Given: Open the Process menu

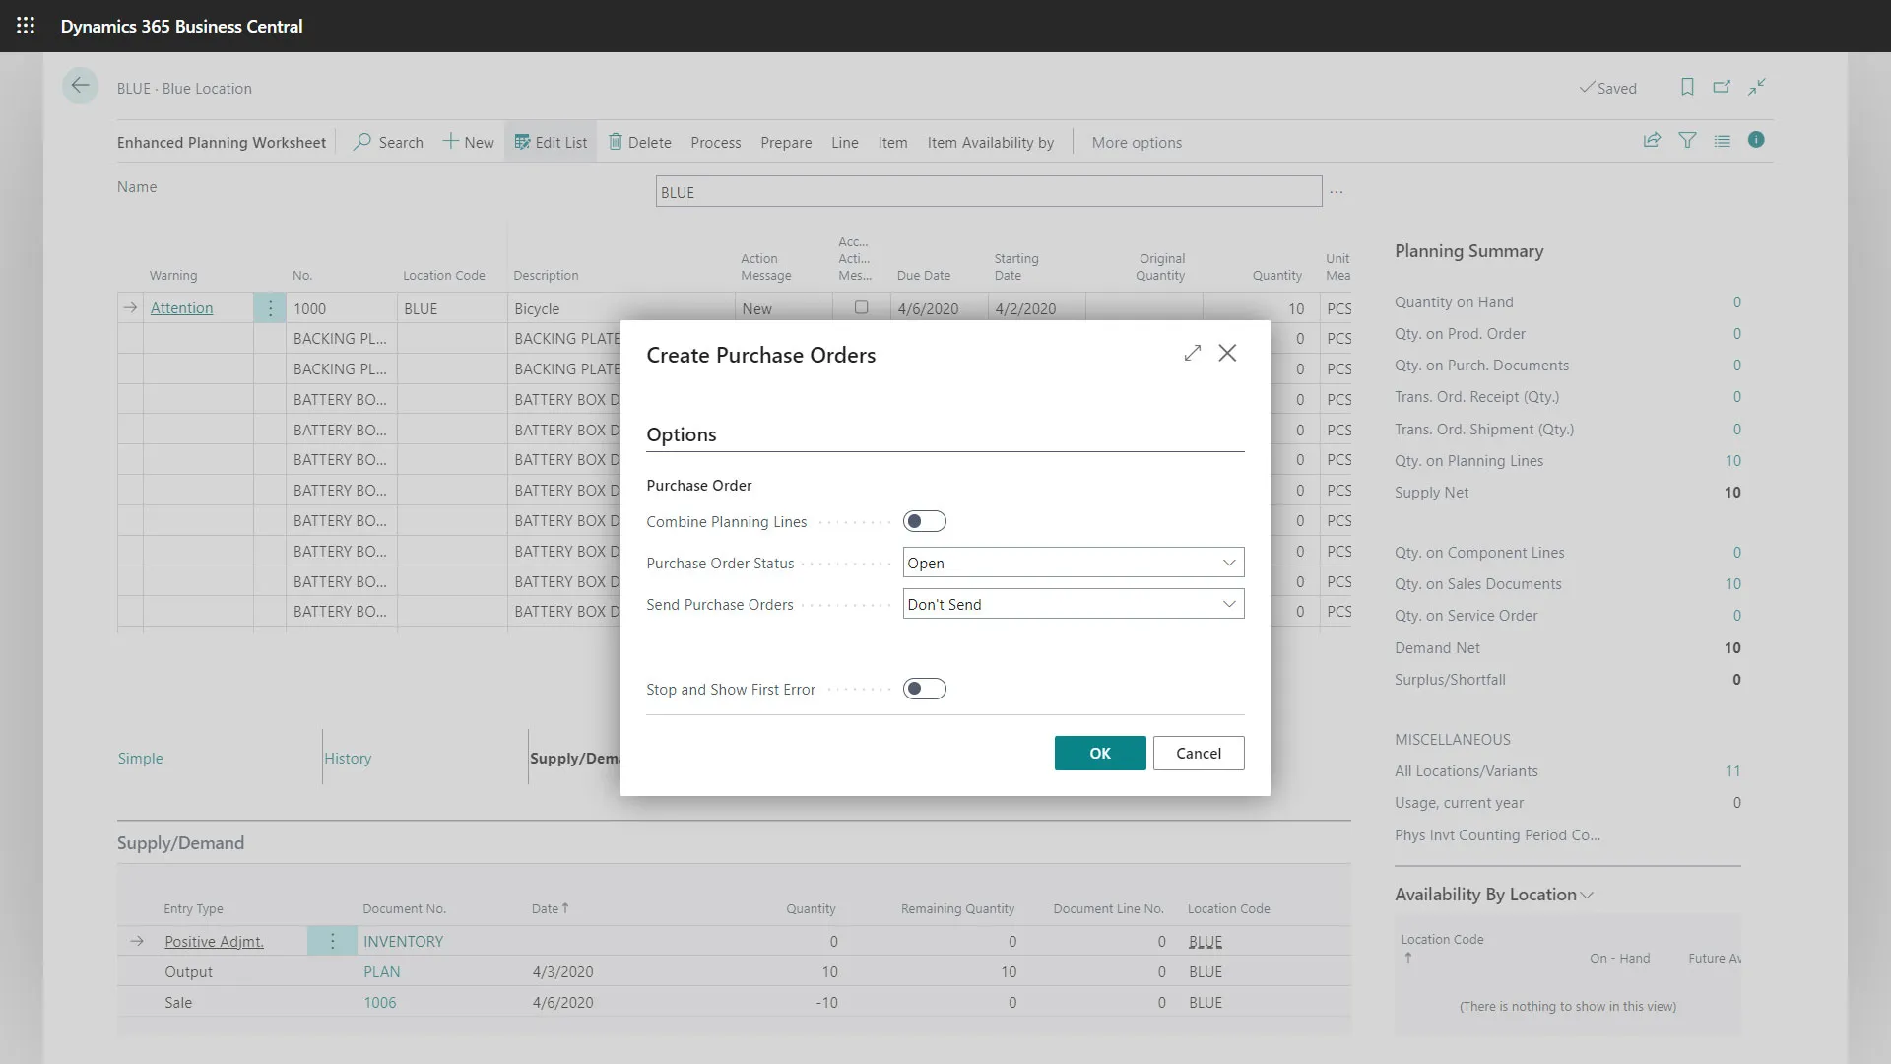Looking at the screenshot, I should (x=715, y=142).
